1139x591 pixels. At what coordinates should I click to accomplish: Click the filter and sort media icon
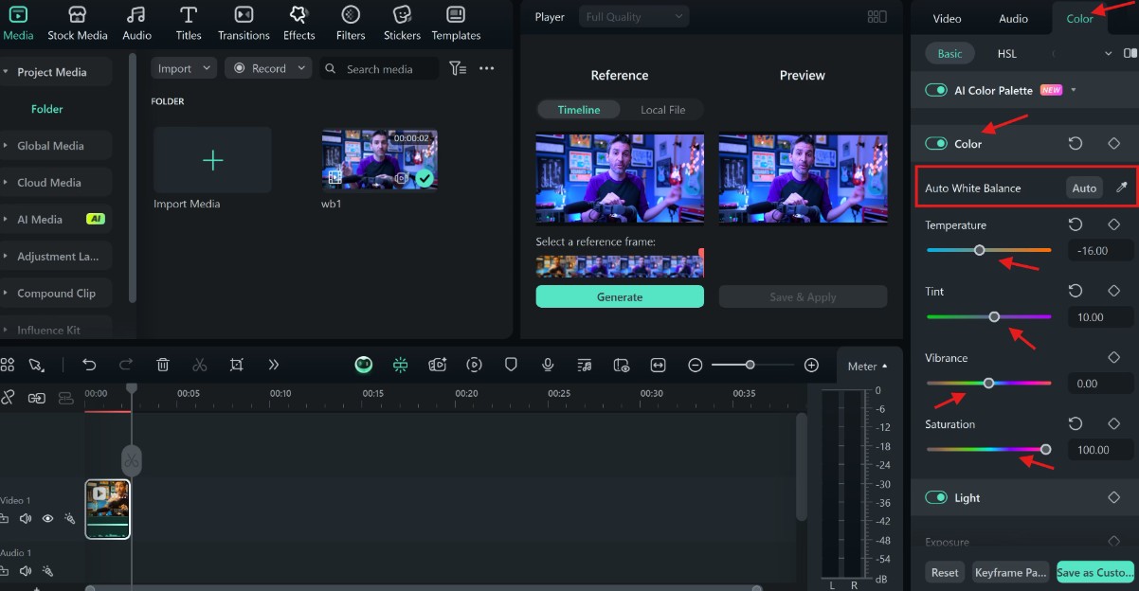tap(458, 68)
